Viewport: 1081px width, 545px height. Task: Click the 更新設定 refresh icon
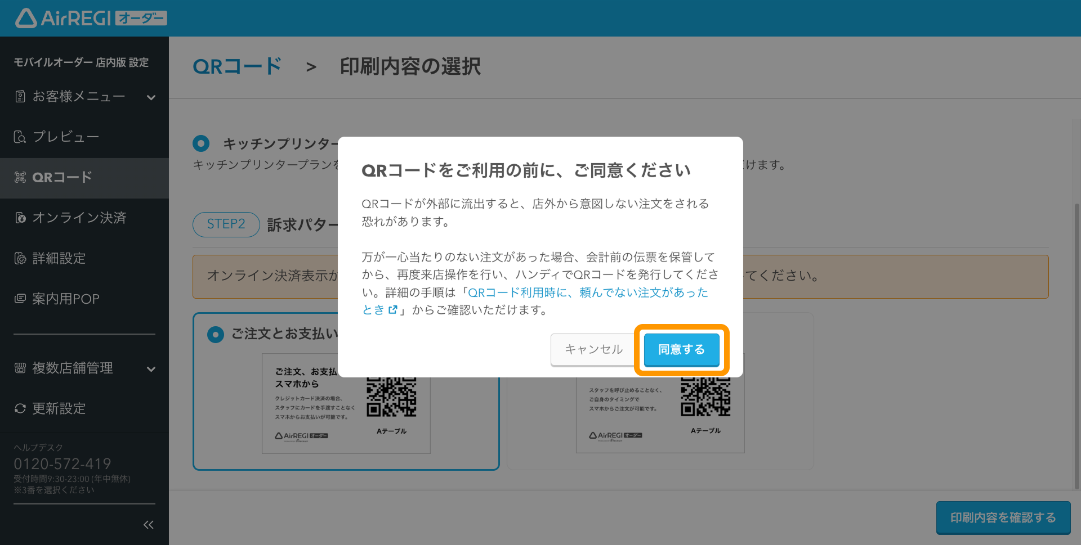pyautogui.click(x=20, y=408)
